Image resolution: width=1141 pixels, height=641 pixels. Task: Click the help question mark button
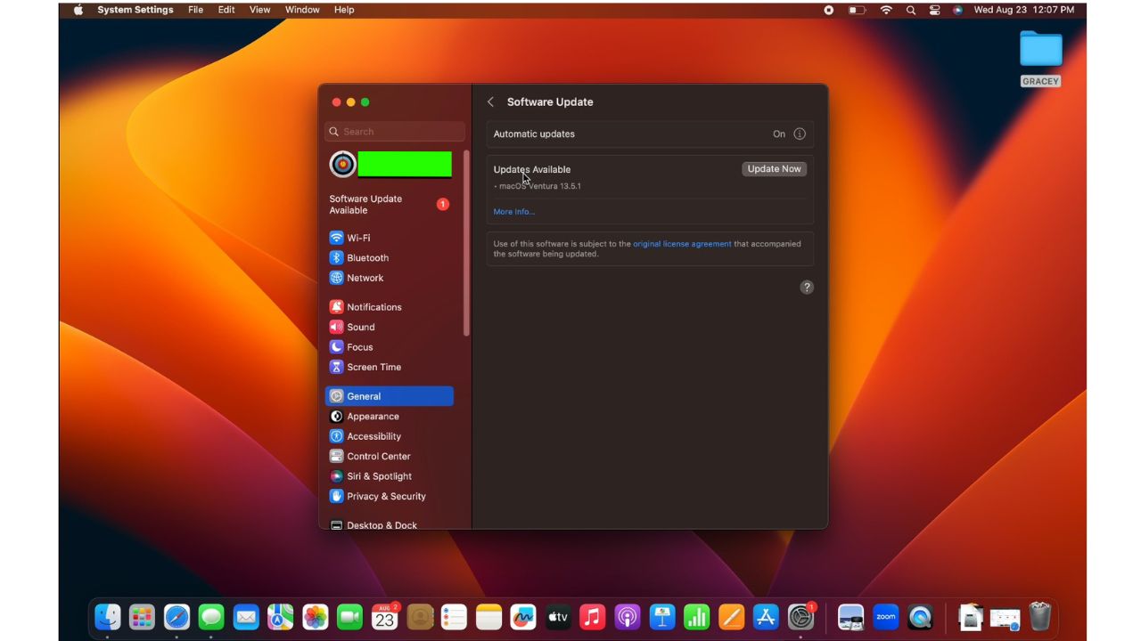coord(807,287)
